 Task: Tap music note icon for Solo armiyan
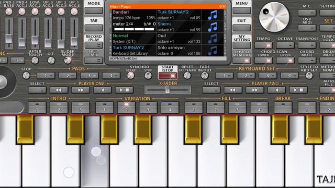click(213, 51)
